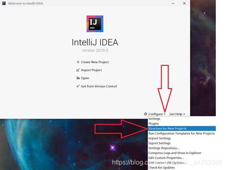Viewport: 226px width, 170px height.
Task: Open Plugins from Configure menu
Action: 182,124
